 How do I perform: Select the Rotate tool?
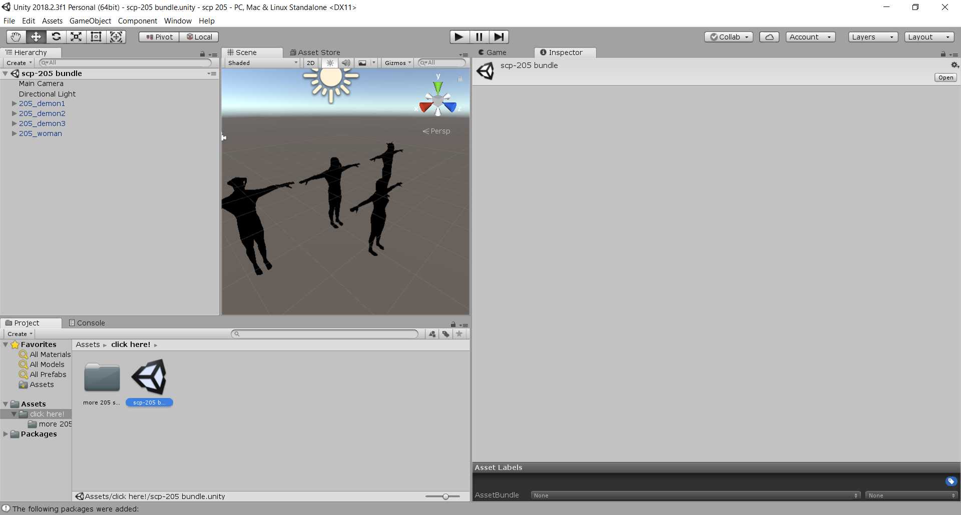[56, 36]
